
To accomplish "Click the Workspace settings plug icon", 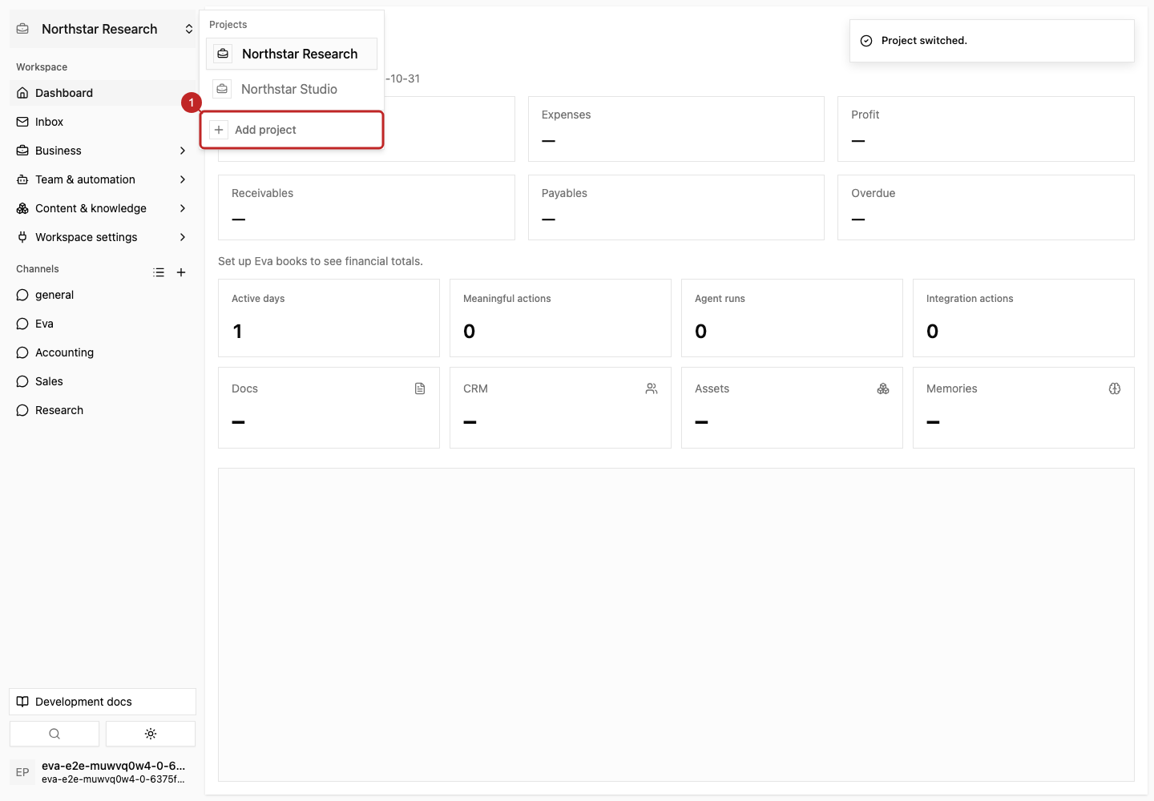I will pyautogui.click(x=22, y=237).
